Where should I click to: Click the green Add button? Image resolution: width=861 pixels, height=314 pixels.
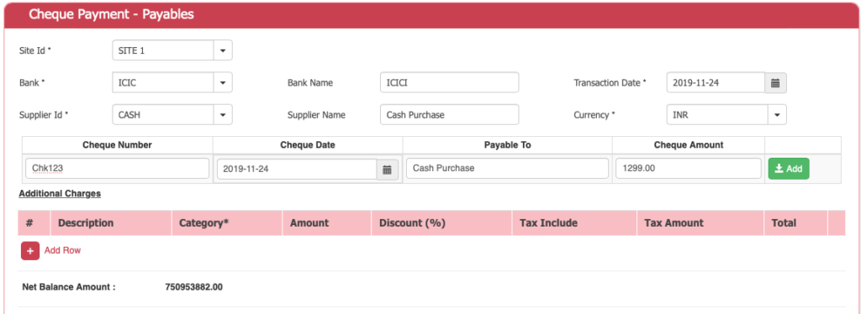[789, 169]
